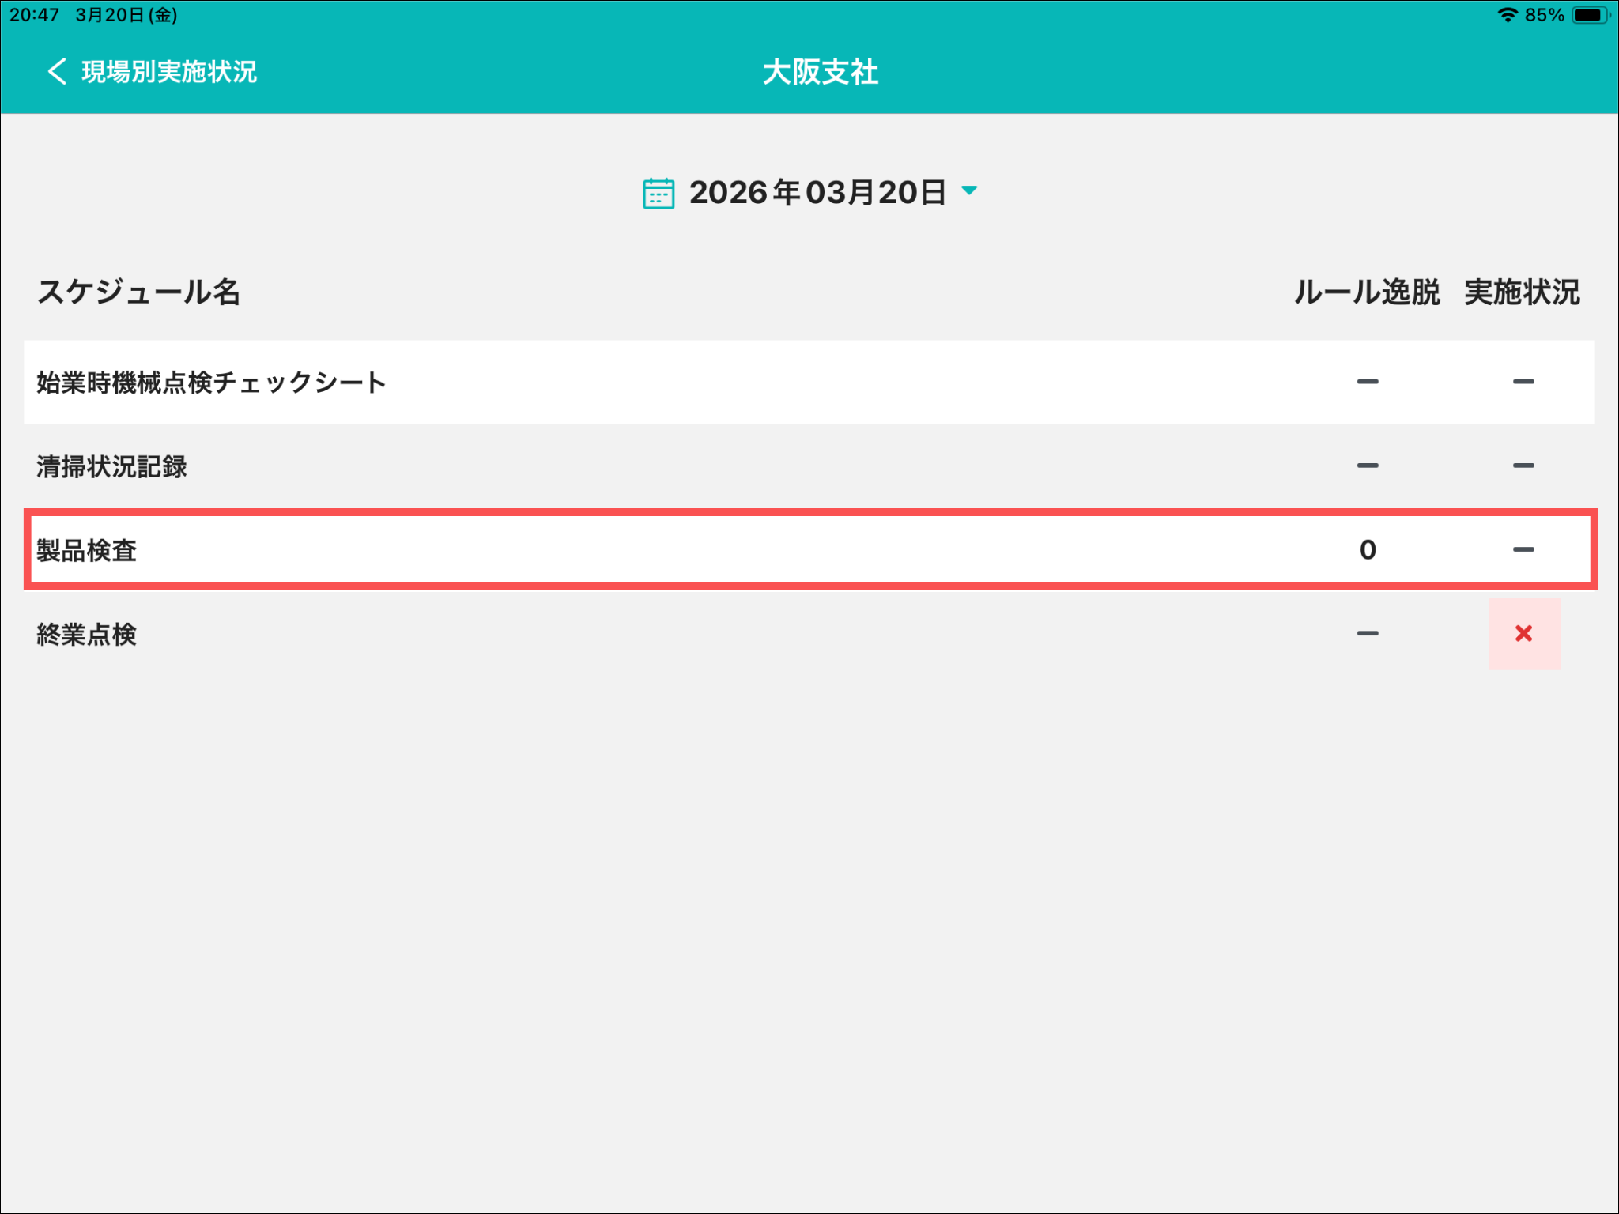Select the 終業点検 schedule row
The height and width of the screenshot is (1214, 1619).
point(87,634)
